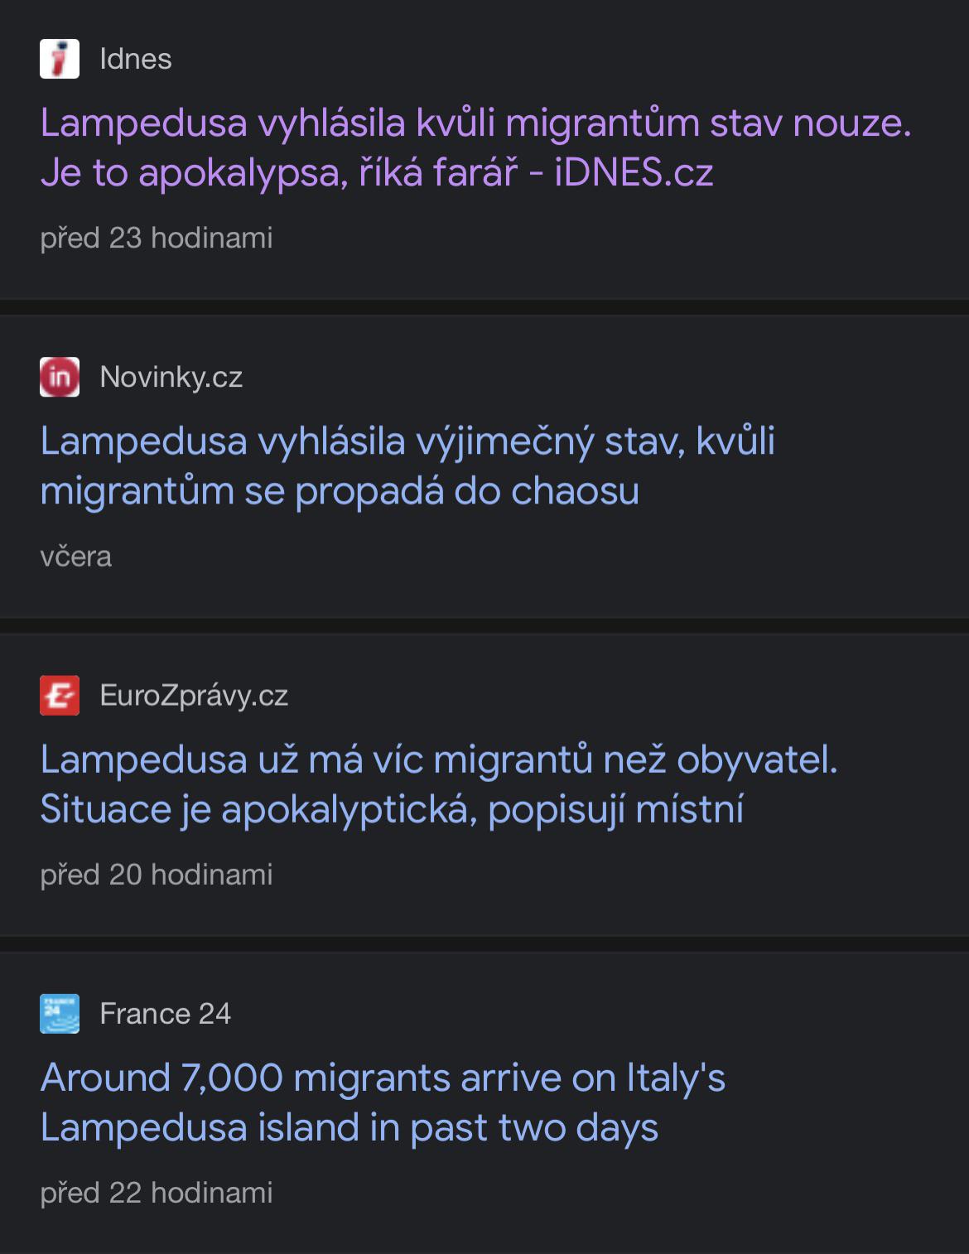Click the 'před 23 hodinami' timestamp

pos(157,238)
